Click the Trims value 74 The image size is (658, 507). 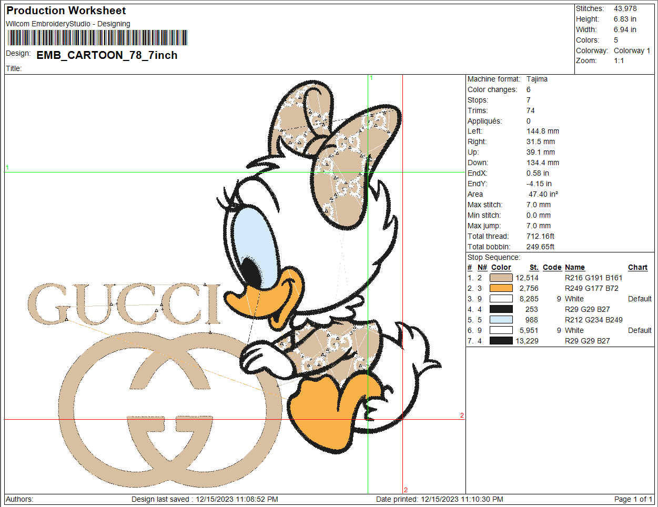pyautogui.click(x=531, y=110)
